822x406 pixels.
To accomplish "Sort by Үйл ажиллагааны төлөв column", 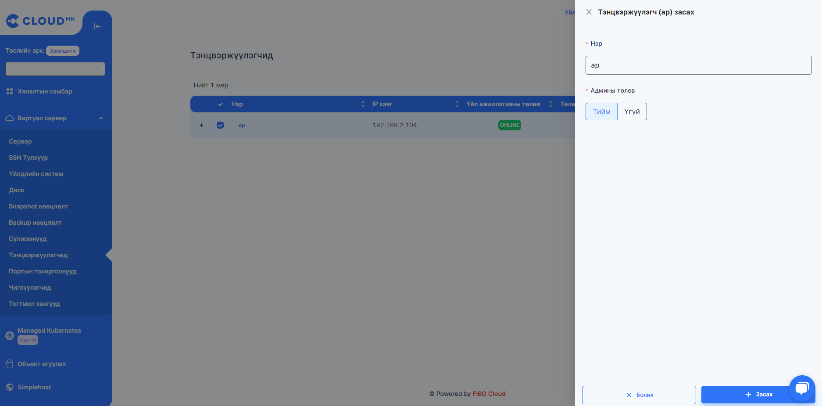I will click(x=550, y=104).
